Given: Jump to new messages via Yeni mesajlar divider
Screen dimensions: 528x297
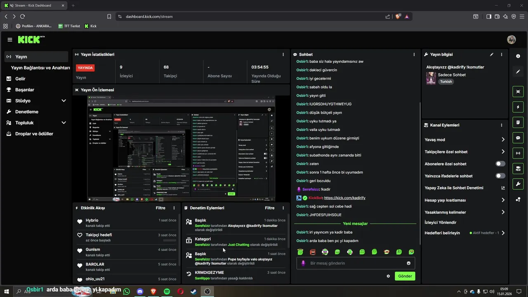Looking at the screenshot, I should pos(355,224).
